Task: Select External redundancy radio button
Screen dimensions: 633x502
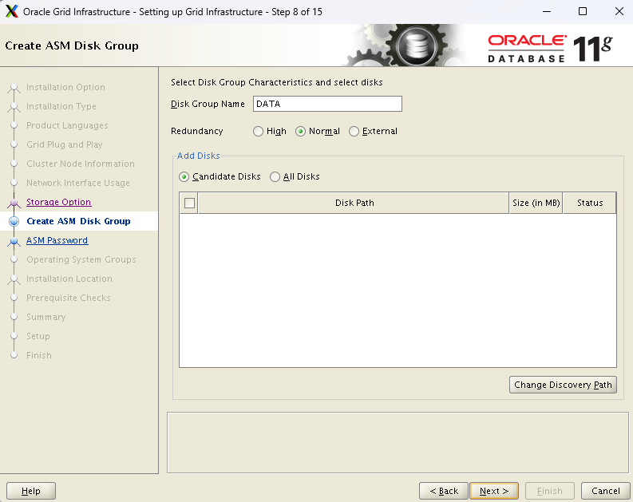Action: click(354, 132)
